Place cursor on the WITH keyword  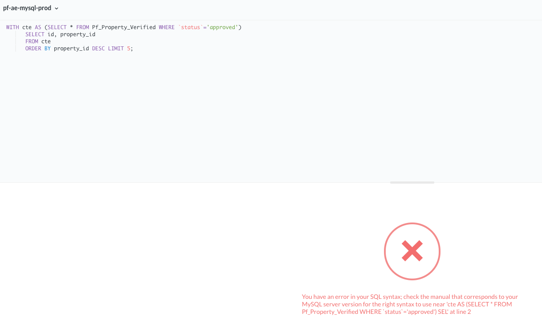click(x=12, y=27)
